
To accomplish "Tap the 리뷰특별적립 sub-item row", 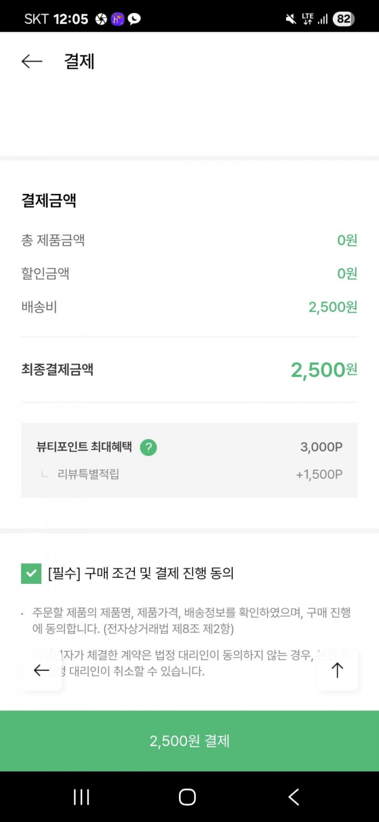I will [x=89, y=474].
